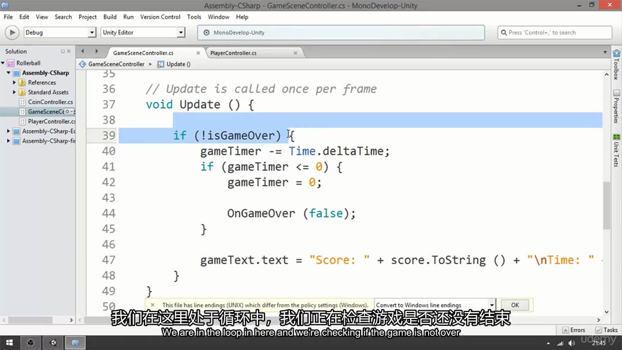Screen dimensions: 622x350
Task: Open the Unit Tests side panel
Action: pos(616,151)
